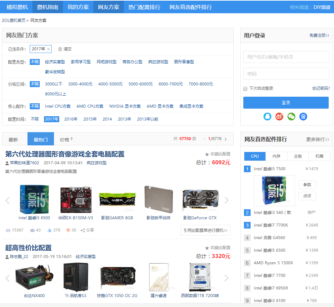This screenshot has height=307, width=334.
Task: Toggle the 下次自动登录 checkbox
Action: [x=245, y=89]
